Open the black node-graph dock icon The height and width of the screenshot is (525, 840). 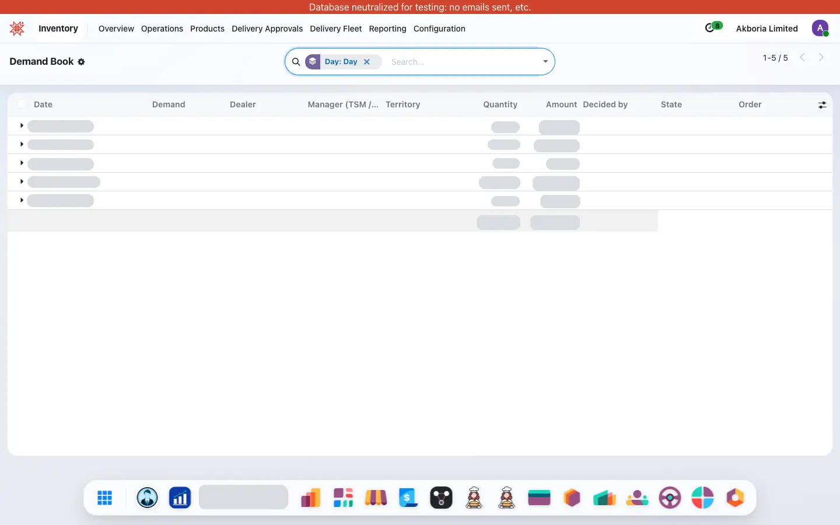pos(442,498)
